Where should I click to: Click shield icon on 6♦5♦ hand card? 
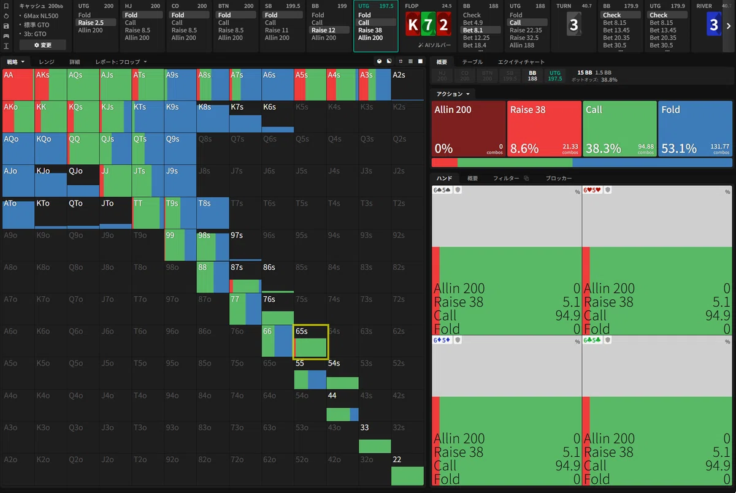point(458,340)
